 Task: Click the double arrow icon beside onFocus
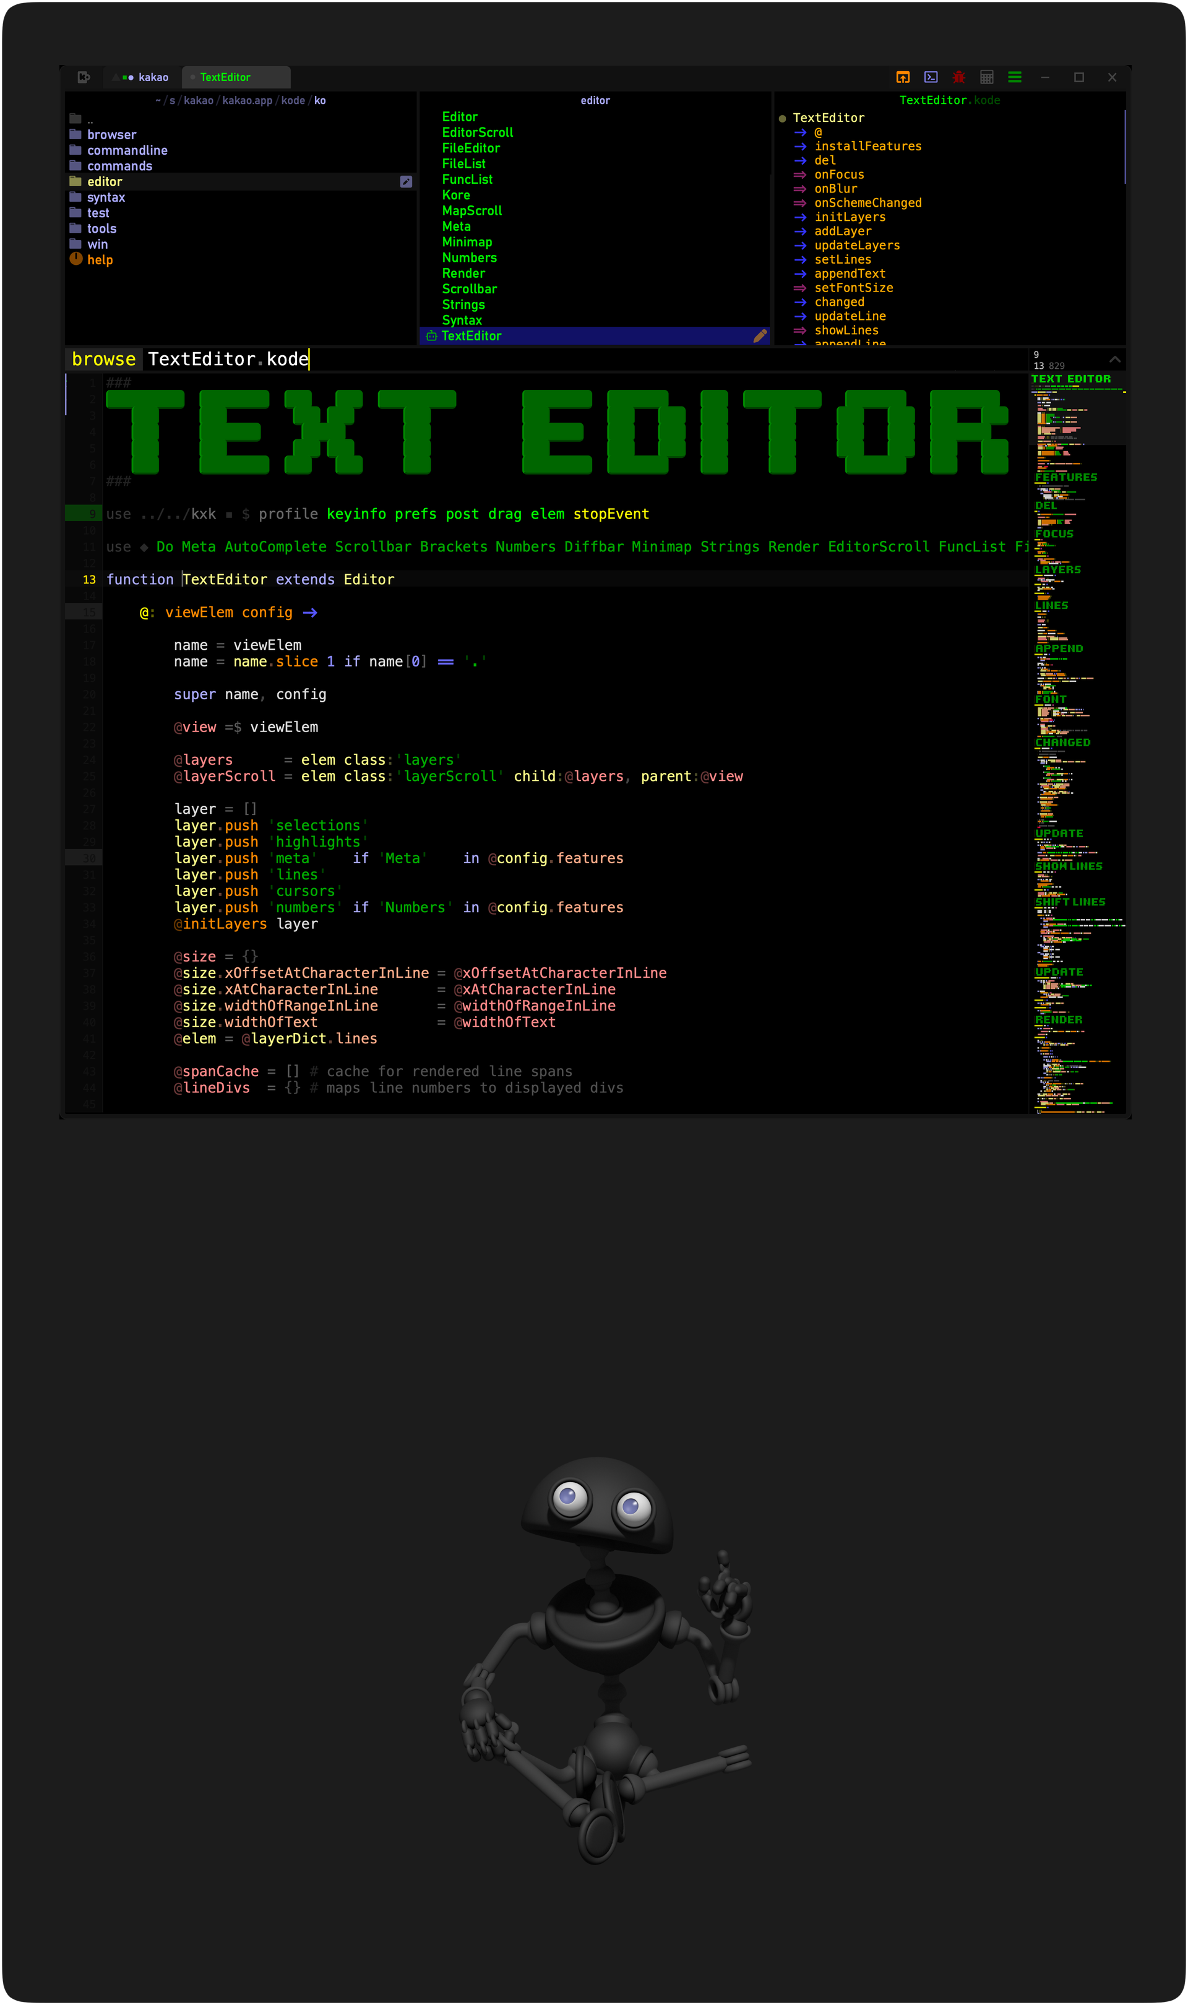click(800, 175)
